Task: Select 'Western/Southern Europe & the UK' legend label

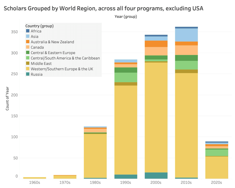Action: [x=62, y=69]
